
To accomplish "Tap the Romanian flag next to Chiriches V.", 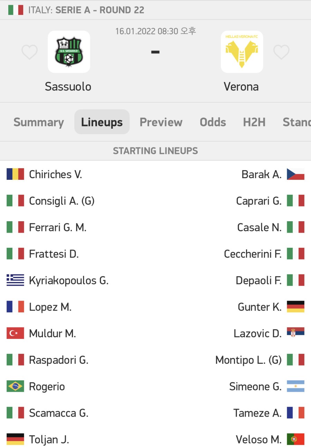I will pos(15,174).
